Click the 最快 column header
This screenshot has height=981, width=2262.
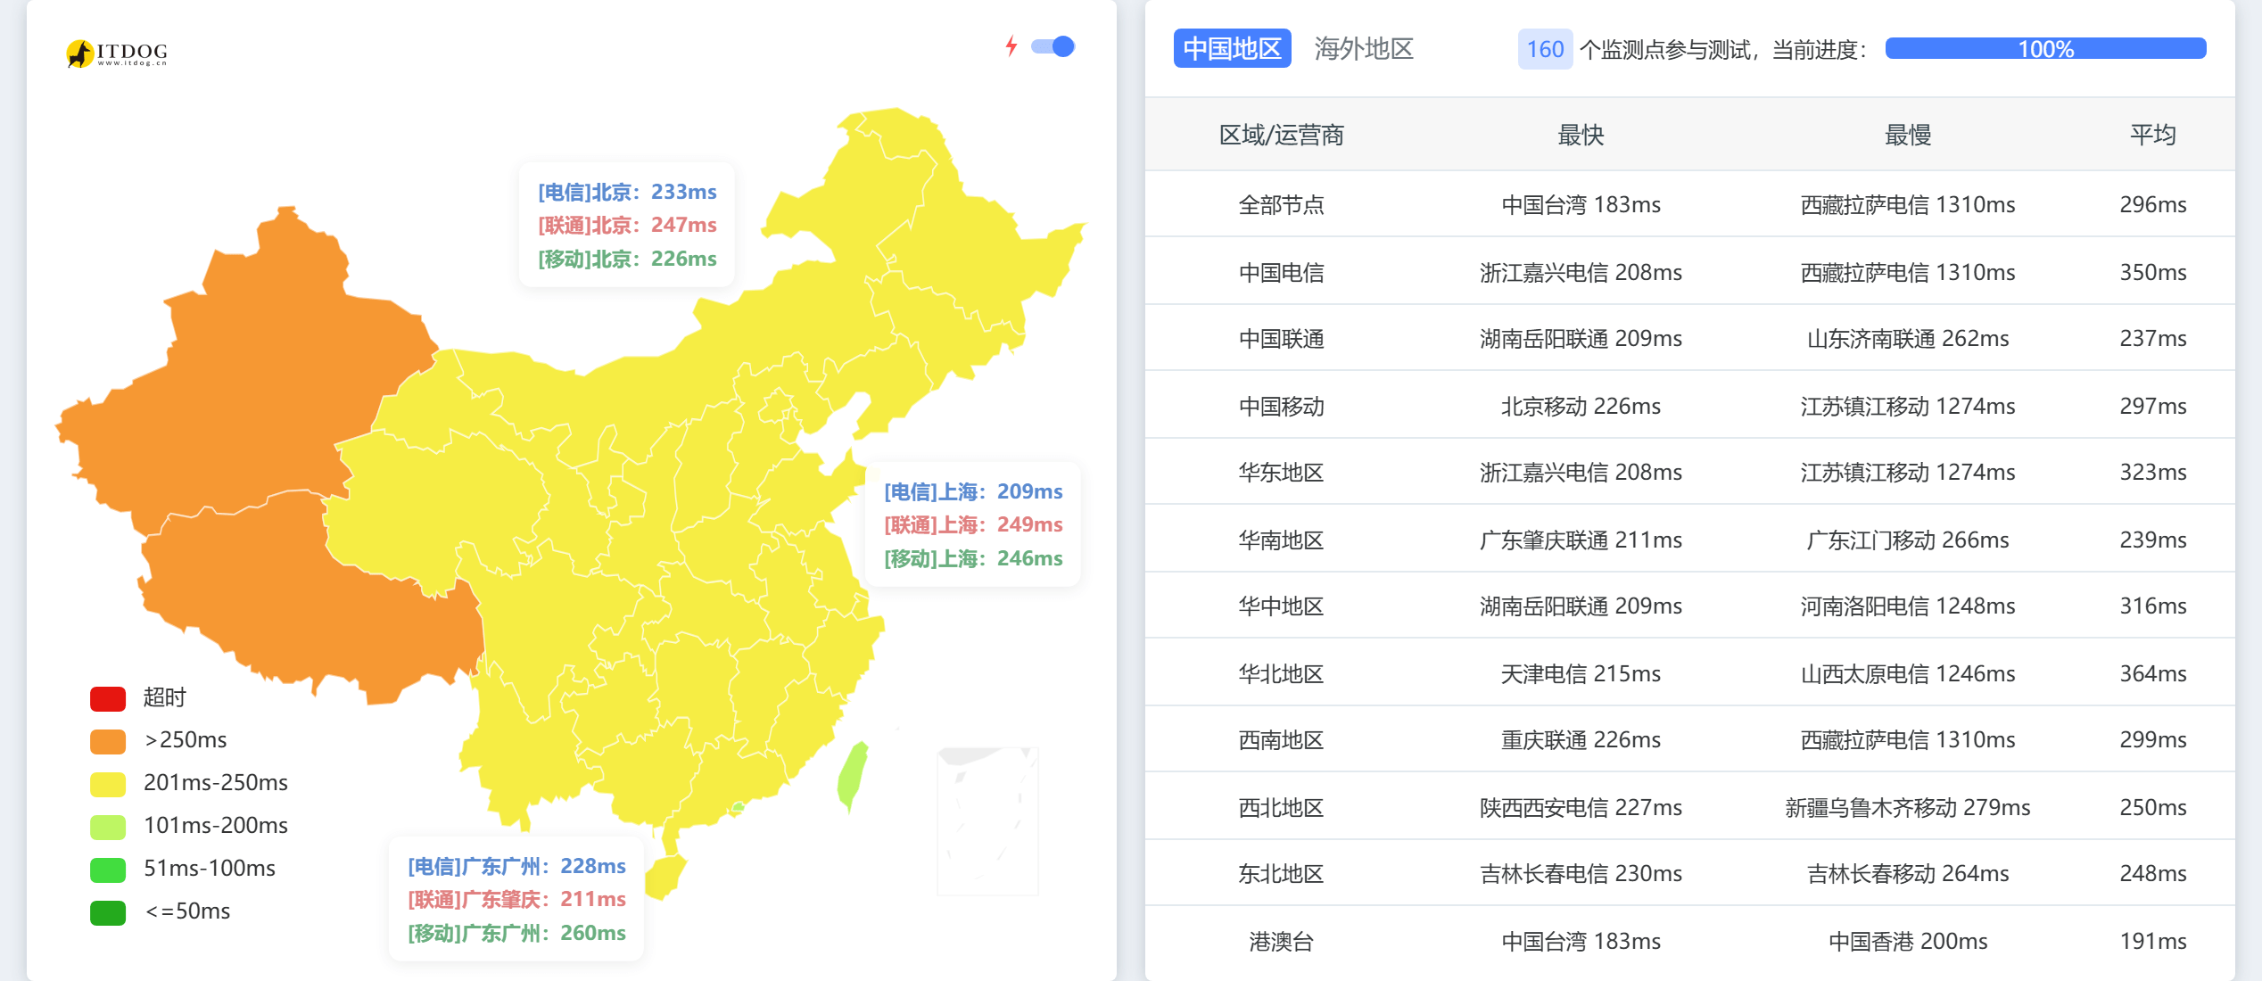pyautogui.click(x=1581, y=135)
